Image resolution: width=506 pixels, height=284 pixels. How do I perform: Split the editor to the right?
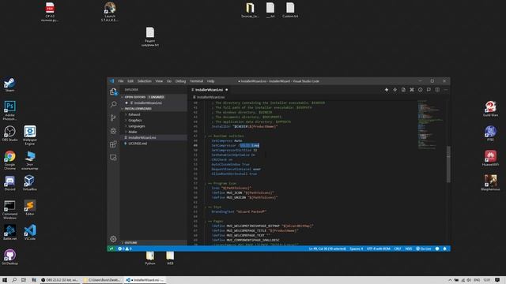(437, 90)
